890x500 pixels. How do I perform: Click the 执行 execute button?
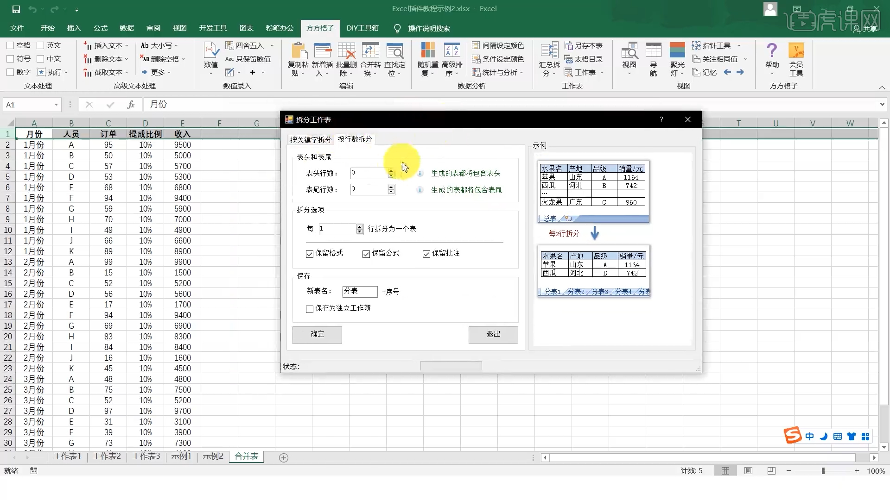click(52, 72)
